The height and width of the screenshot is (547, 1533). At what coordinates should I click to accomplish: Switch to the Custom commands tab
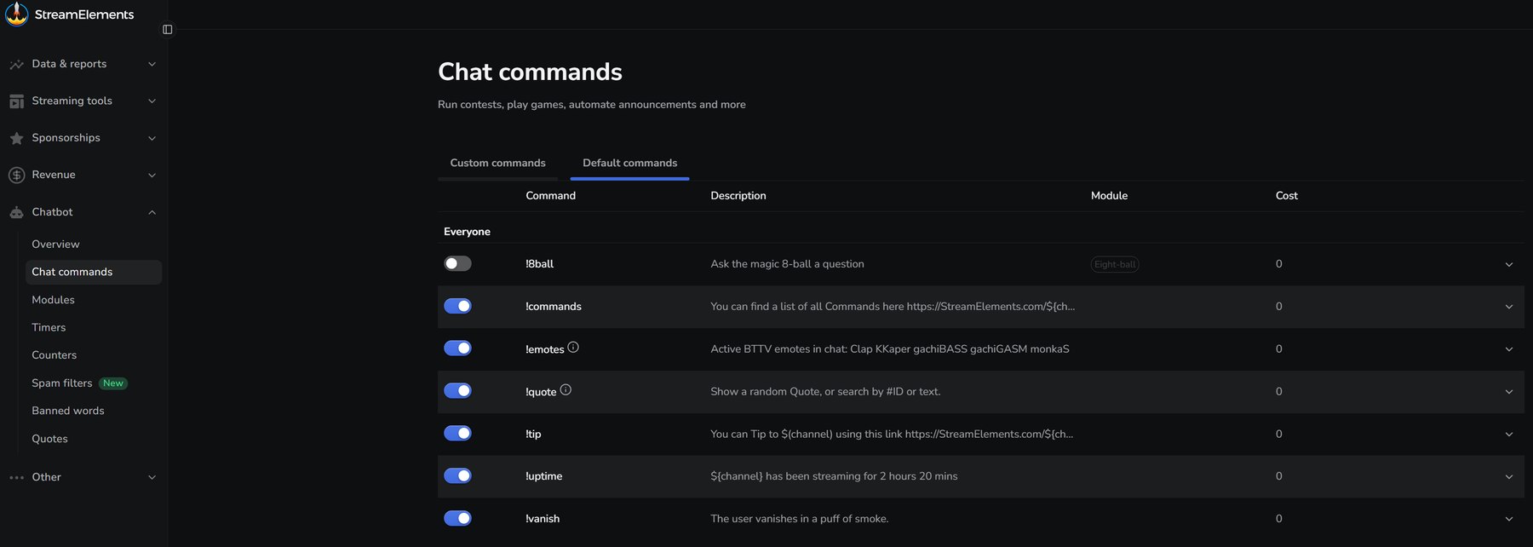(497, 163)
